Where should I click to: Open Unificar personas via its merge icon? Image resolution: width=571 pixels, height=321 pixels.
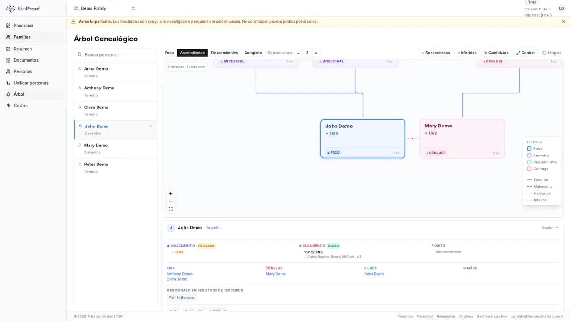pos(8,83)
